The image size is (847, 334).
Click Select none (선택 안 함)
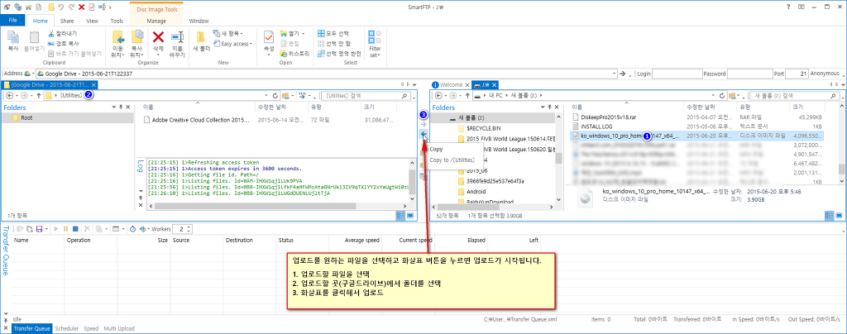pyautogui.click(x=334, y=43)
